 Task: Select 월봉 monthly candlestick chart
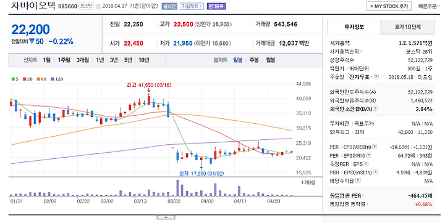point(271,60)
